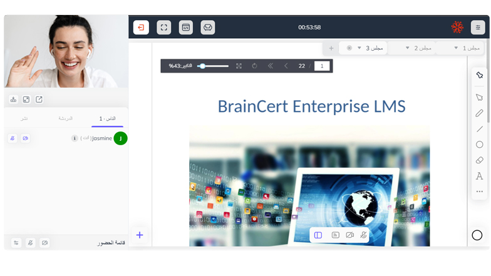Screen dimensions: 491x276
Task: Switch to whiteboard tab مجلس 1
Action: (x=460, y=48)
